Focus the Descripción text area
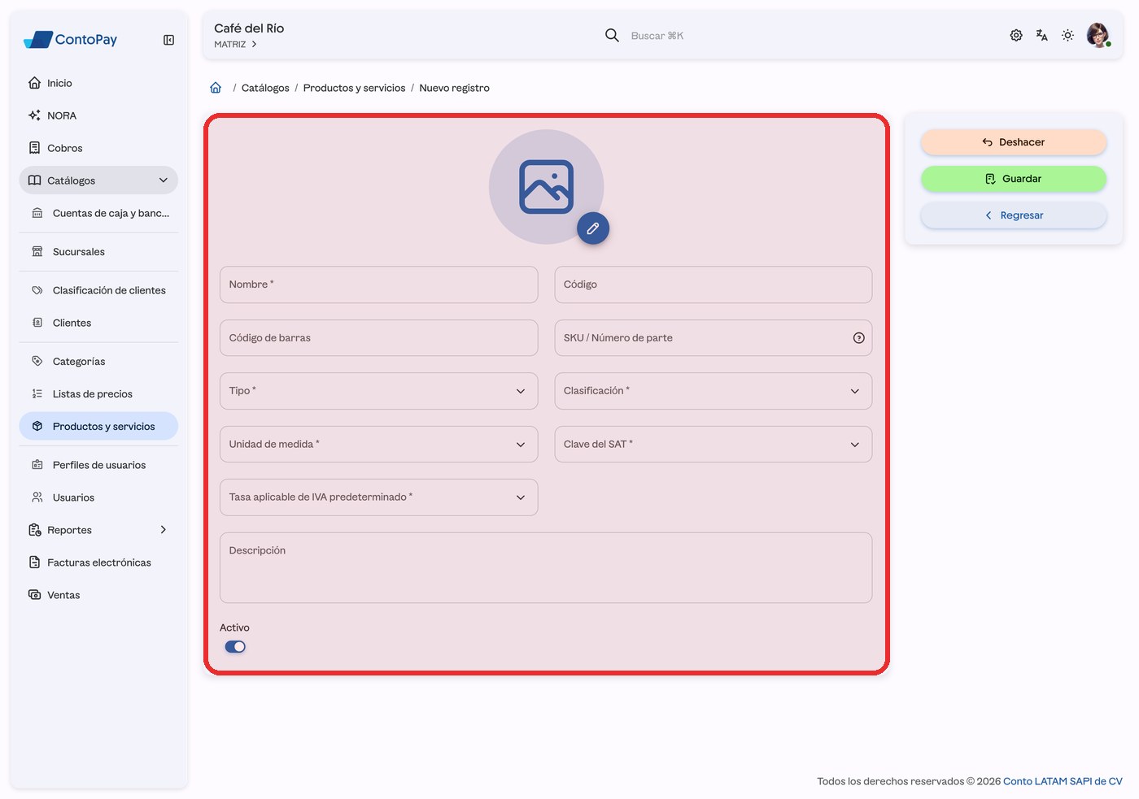 point(546,568)
